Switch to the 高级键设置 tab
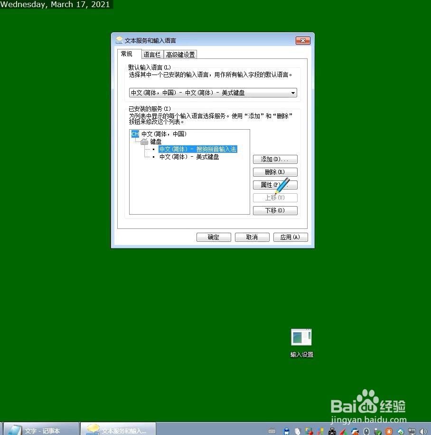 [x=180, y=55]
